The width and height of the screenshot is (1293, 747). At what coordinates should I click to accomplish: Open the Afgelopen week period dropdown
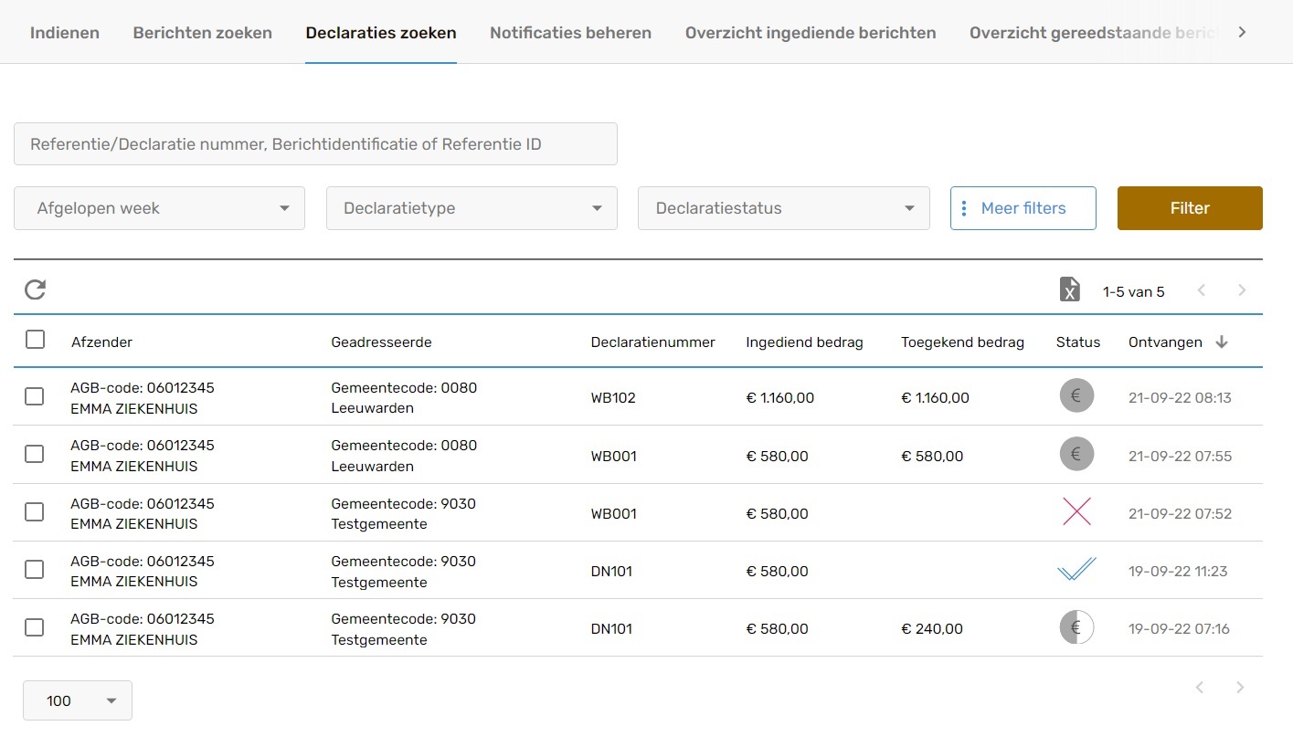coord(159,208)
